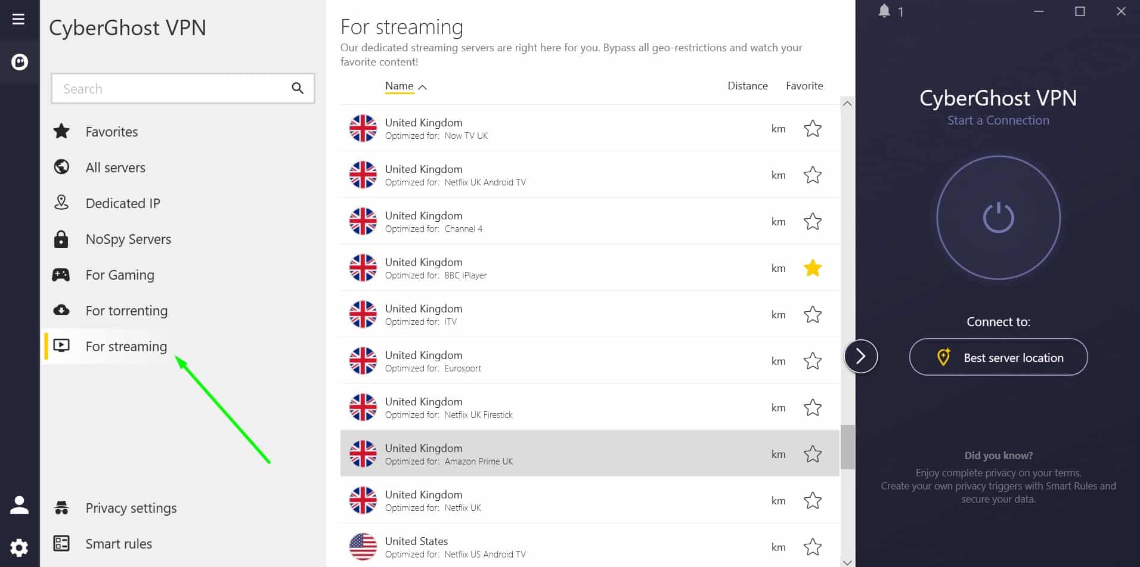1140x567 pixels.
Task: Click the CyberGhost ghost logo icon
Action: pos(20,61)
